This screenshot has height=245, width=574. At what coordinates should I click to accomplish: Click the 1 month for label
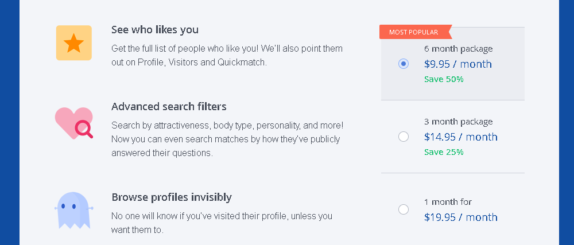coord(448,202)
